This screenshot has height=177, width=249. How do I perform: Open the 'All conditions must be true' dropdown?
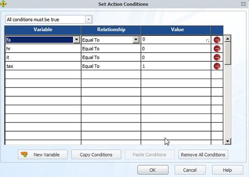click(x=88, y=20)
